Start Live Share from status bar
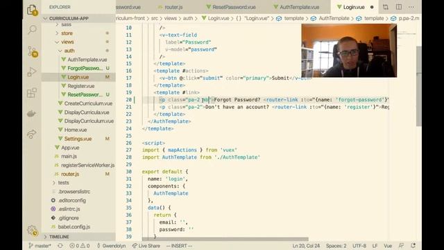This screenshot has width=444, height=250. click(146, 246)
